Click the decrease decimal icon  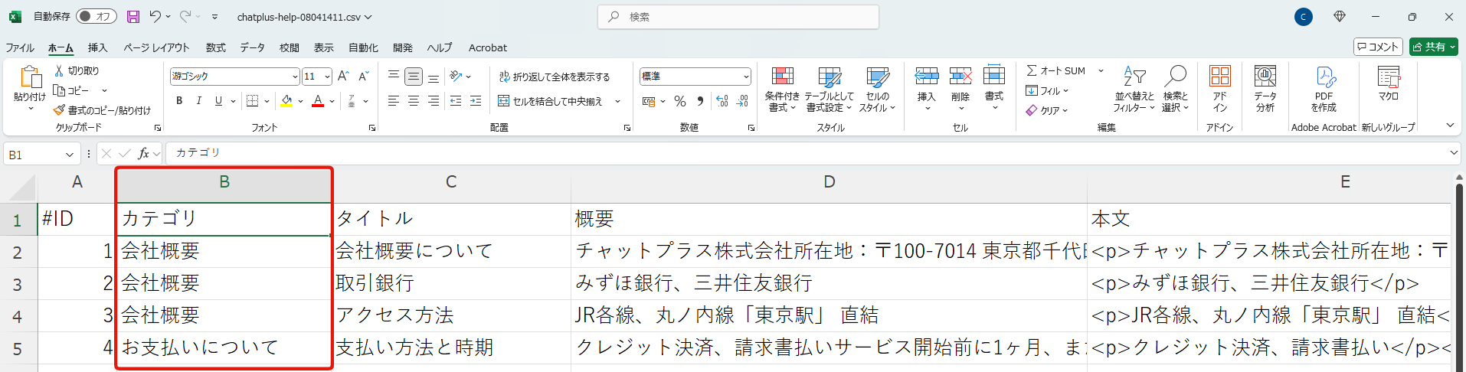click(x=742, y=101)
